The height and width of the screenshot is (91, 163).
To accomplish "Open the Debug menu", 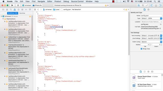I will click(x=66, y=2).
